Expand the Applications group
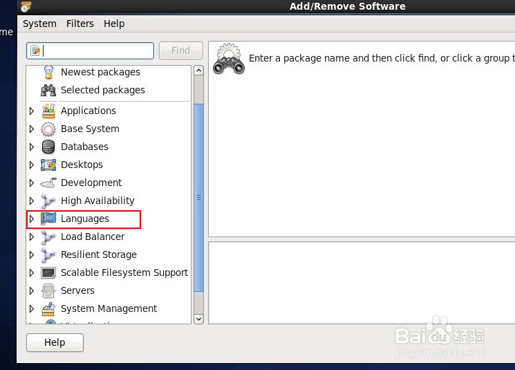 (x=32, y=111)
